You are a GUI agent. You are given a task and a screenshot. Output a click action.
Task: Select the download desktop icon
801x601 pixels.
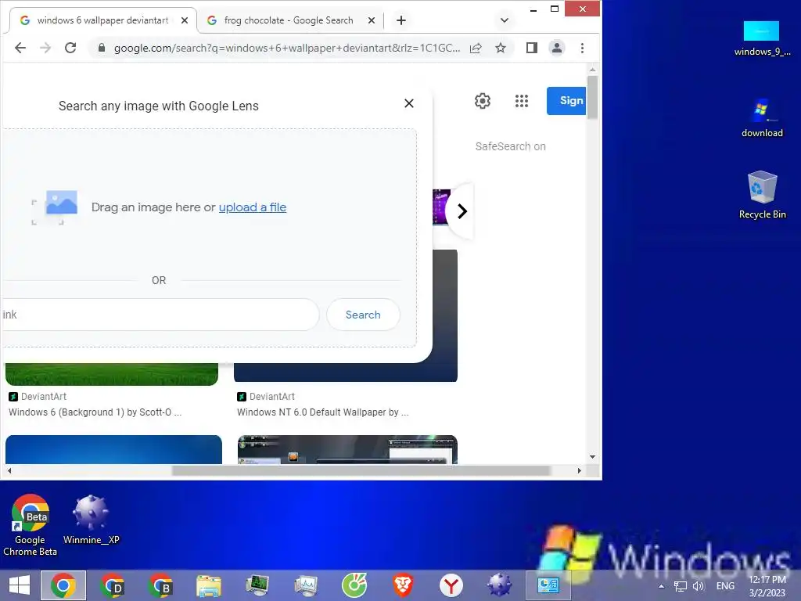(762, 118)
